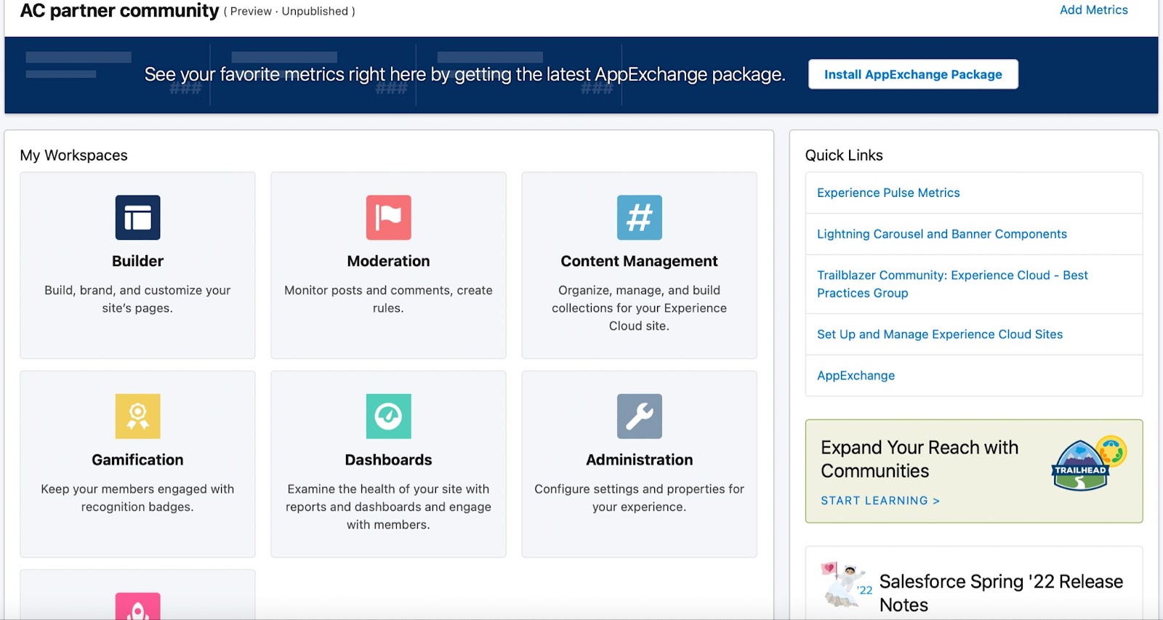1163x620 pixels.
Task: Click the pink rocket workspace icon
Action: click(x=137, y=607)
